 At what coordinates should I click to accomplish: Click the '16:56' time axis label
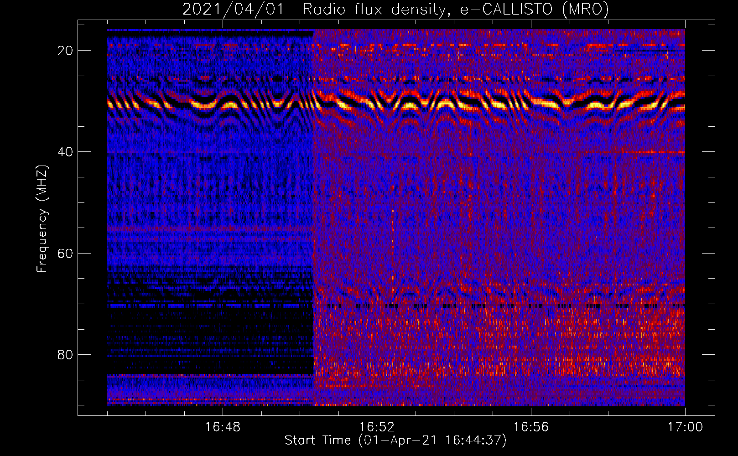coord(531,427)
